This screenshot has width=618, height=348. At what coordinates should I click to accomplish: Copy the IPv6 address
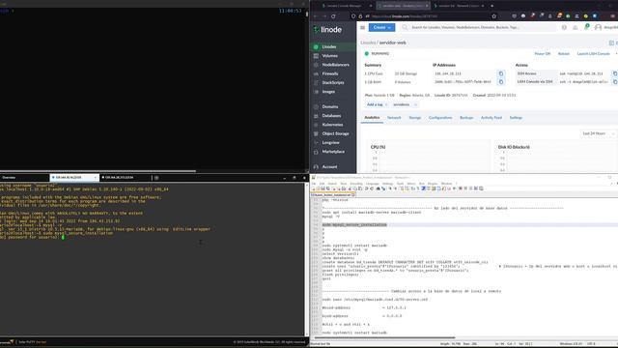[x=501, y=82]
